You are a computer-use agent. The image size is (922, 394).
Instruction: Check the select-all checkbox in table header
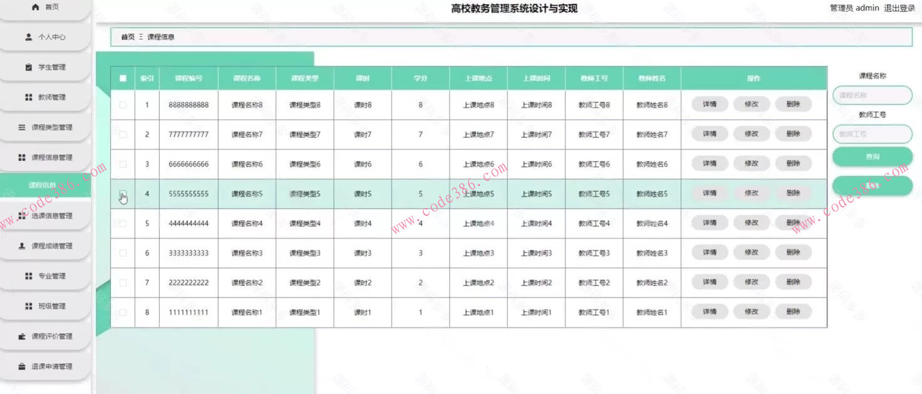tap(123, 78)
